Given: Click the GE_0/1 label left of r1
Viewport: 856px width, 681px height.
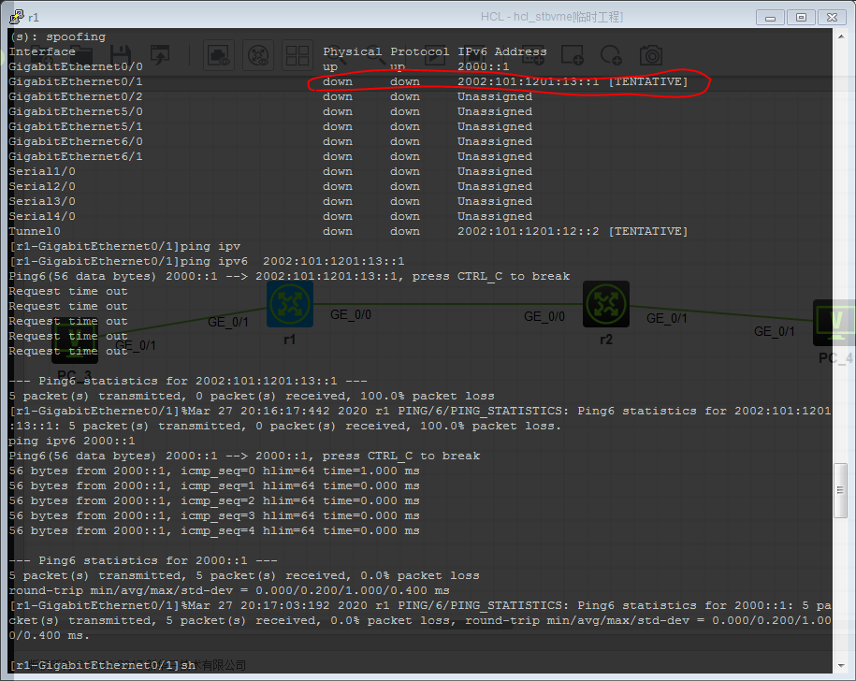Looking at the screenshot, I should pyautogui.click(x=228, y=322).
